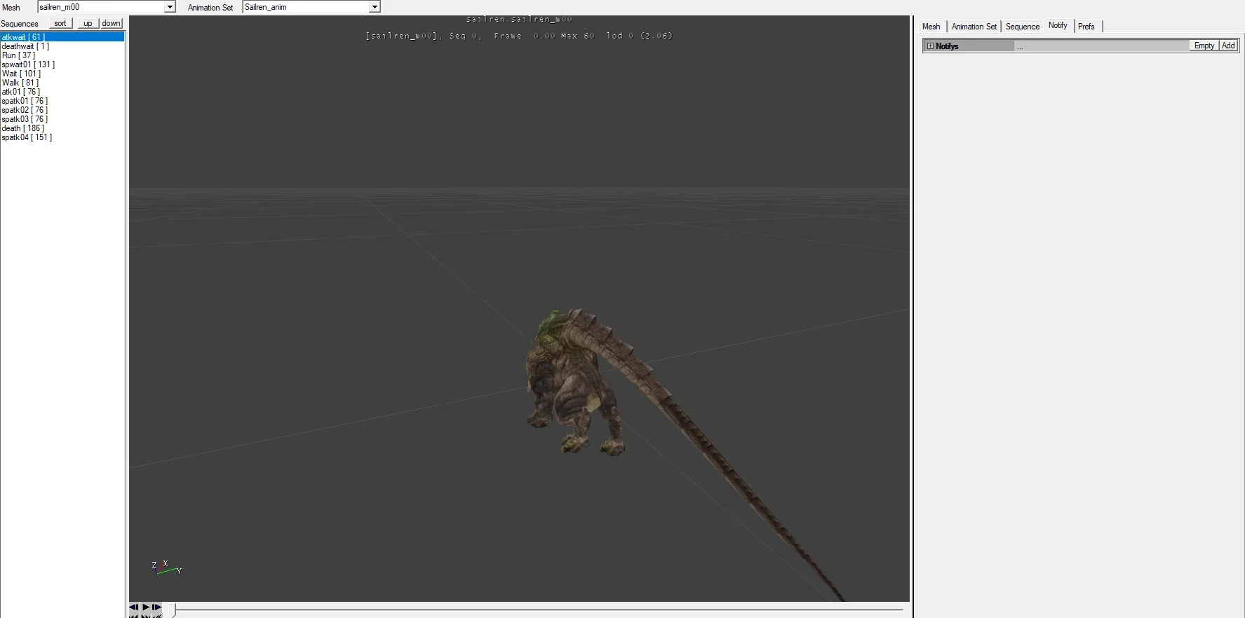Open the Mesh dropdown showing sailren_m00
Screen dimensions: 1245x618
tap(170, 7)
